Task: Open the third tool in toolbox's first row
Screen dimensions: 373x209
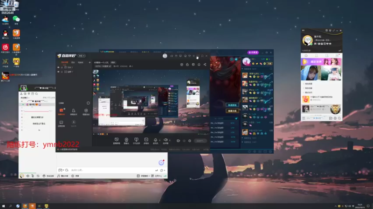Action: pos(86,111)
